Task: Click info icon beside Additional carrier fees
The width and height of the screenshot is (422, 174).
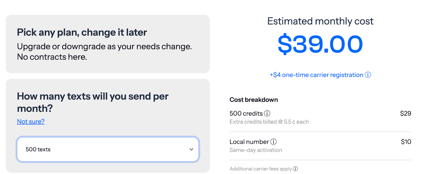Action: click(x=295, y=169)
